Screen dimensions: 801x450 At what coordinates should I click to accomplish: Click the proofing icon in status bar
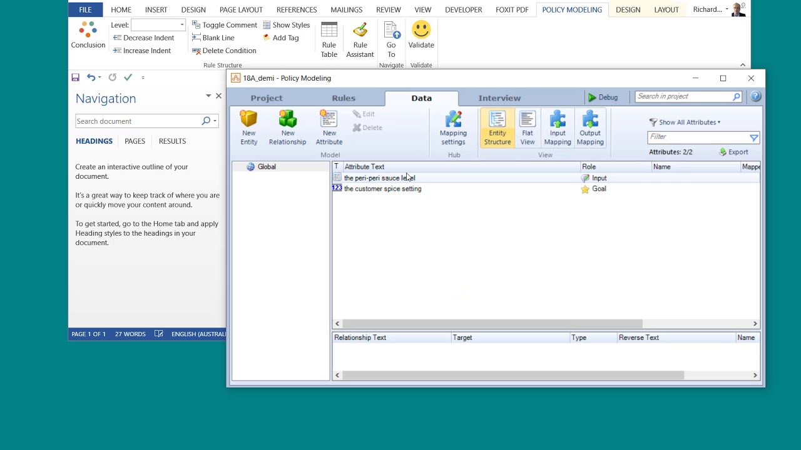coord(159,334)
